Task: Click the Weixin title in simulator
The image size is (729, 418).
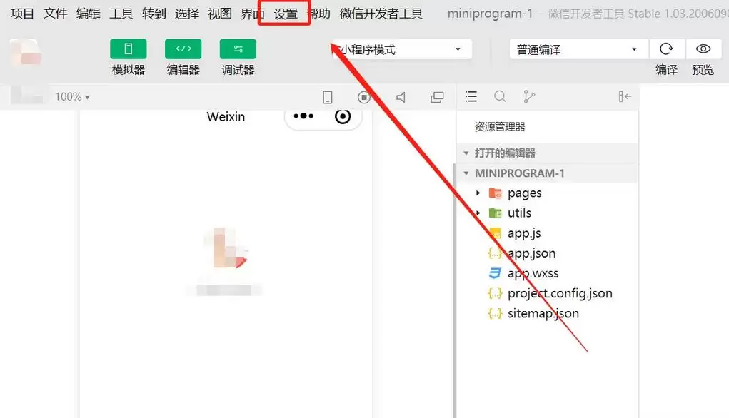Action: tap(226, 116)
